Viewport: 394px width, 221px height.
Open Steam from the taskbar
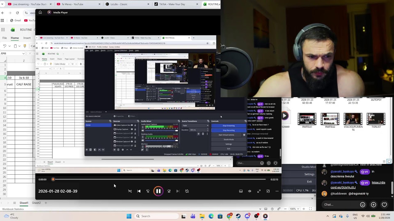[x=238, y=216]
